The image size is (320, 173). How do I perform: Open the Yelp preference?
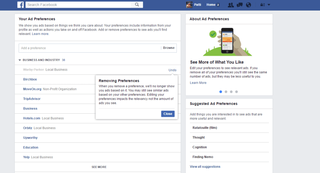[x=26, y=157]
